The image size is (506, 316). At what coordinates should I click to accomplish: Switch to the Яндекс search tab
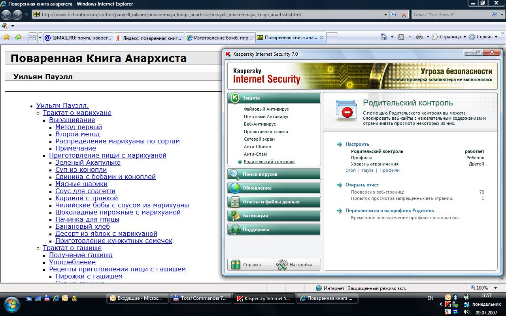[149, 38]
